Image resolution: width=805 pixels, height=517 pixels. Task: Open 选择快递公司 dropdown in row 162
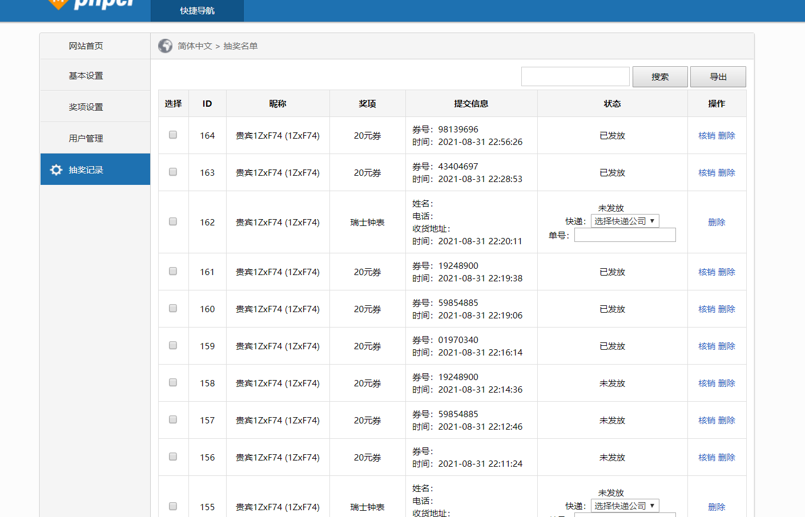tap(625, 221)
